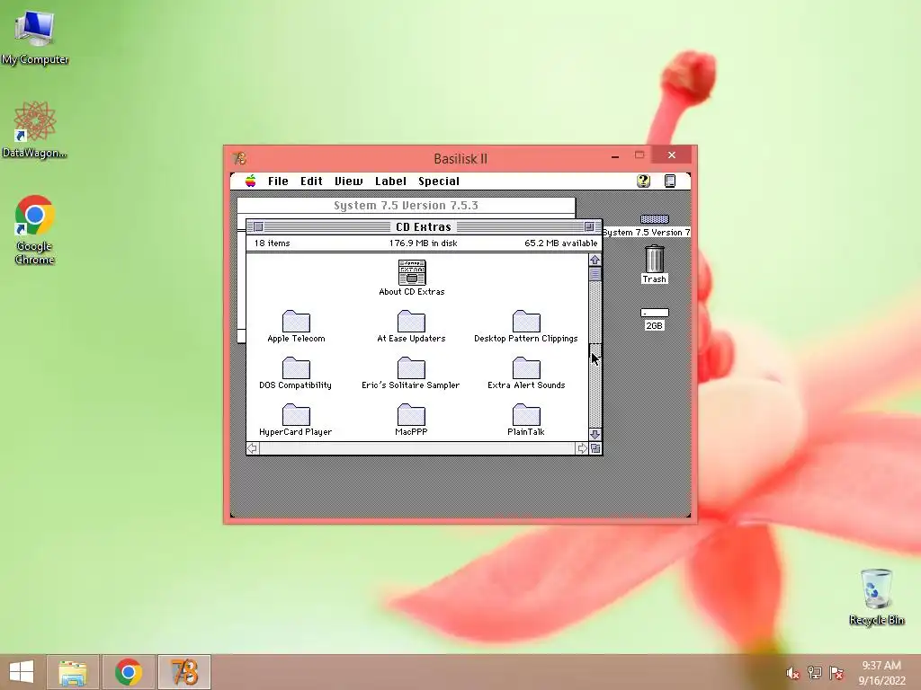Select Eric's Solitaire Sampler folder
Image resolution: width=921 pixels, height=690 pixels.
(x=411, y=367)
